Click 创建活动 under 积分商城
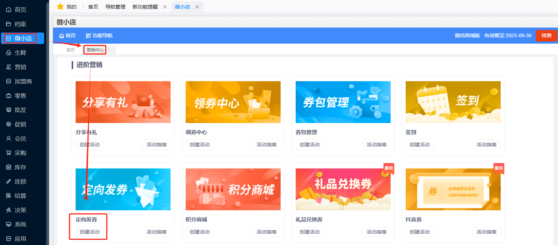 [x=200, y=232]
